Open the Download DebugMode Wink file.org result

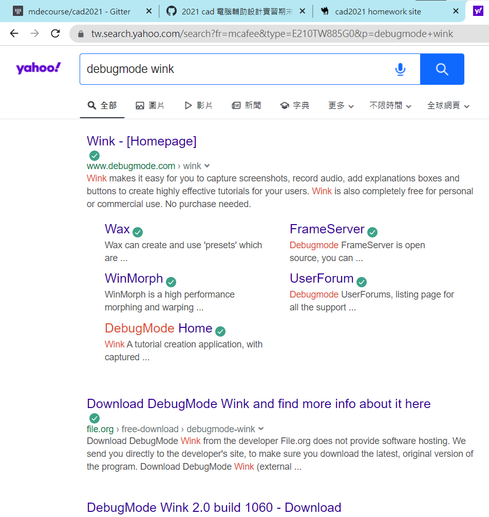pyautogui.click(x=259, y=403)
